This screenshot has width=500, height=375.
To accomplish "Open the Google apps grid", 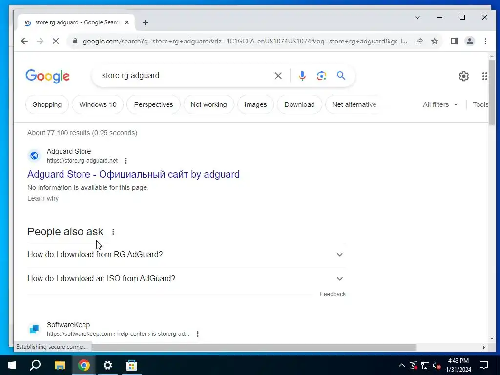I will click(x=485, y=76).
